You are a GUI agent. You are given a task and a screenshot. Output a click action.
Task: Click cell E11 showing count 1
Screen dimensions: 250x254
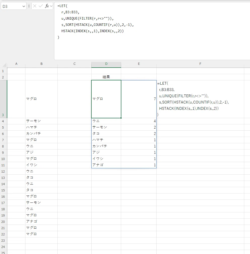[139, 165]
